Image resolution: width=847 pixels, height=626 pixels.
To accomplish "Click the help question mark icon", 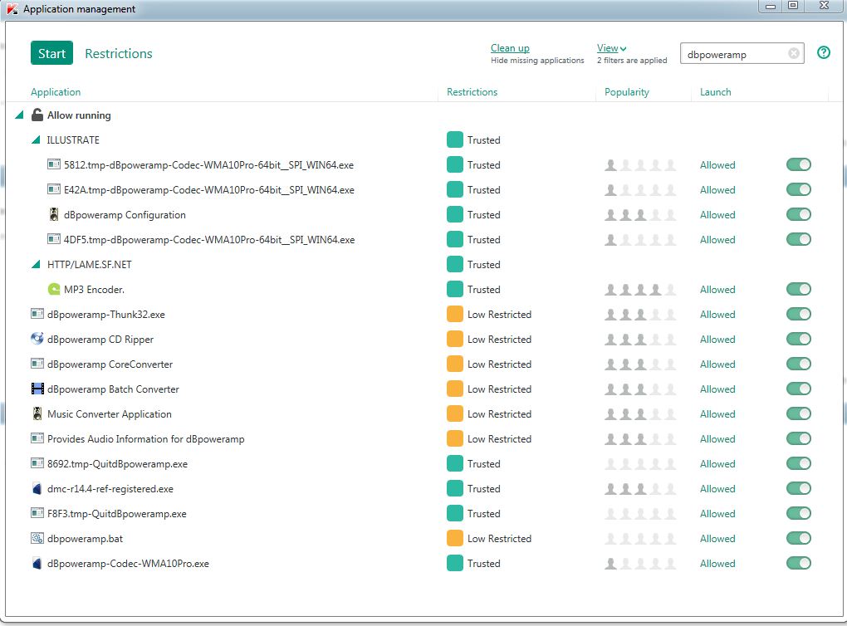I will coord(823,53).
